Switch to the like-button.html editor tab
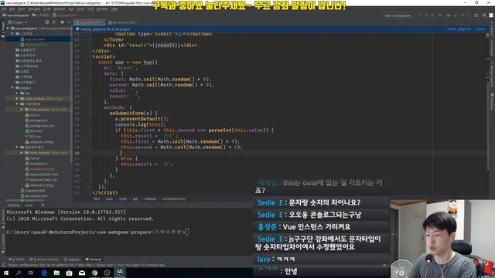The width and height of the screenshot is (495, 278). (x=122, y=22)
